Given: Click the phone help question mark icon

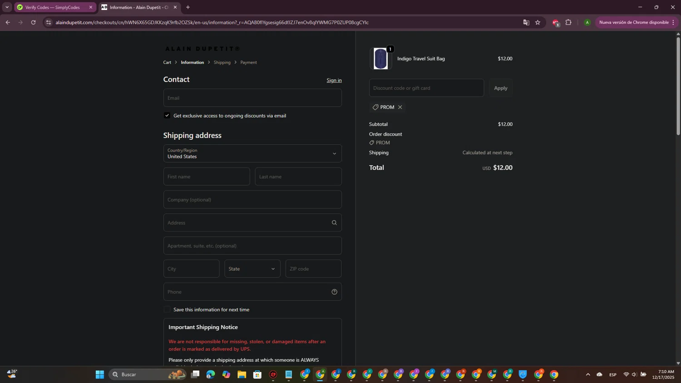Looking at the screenshot, I should click(x=334, y=292).
